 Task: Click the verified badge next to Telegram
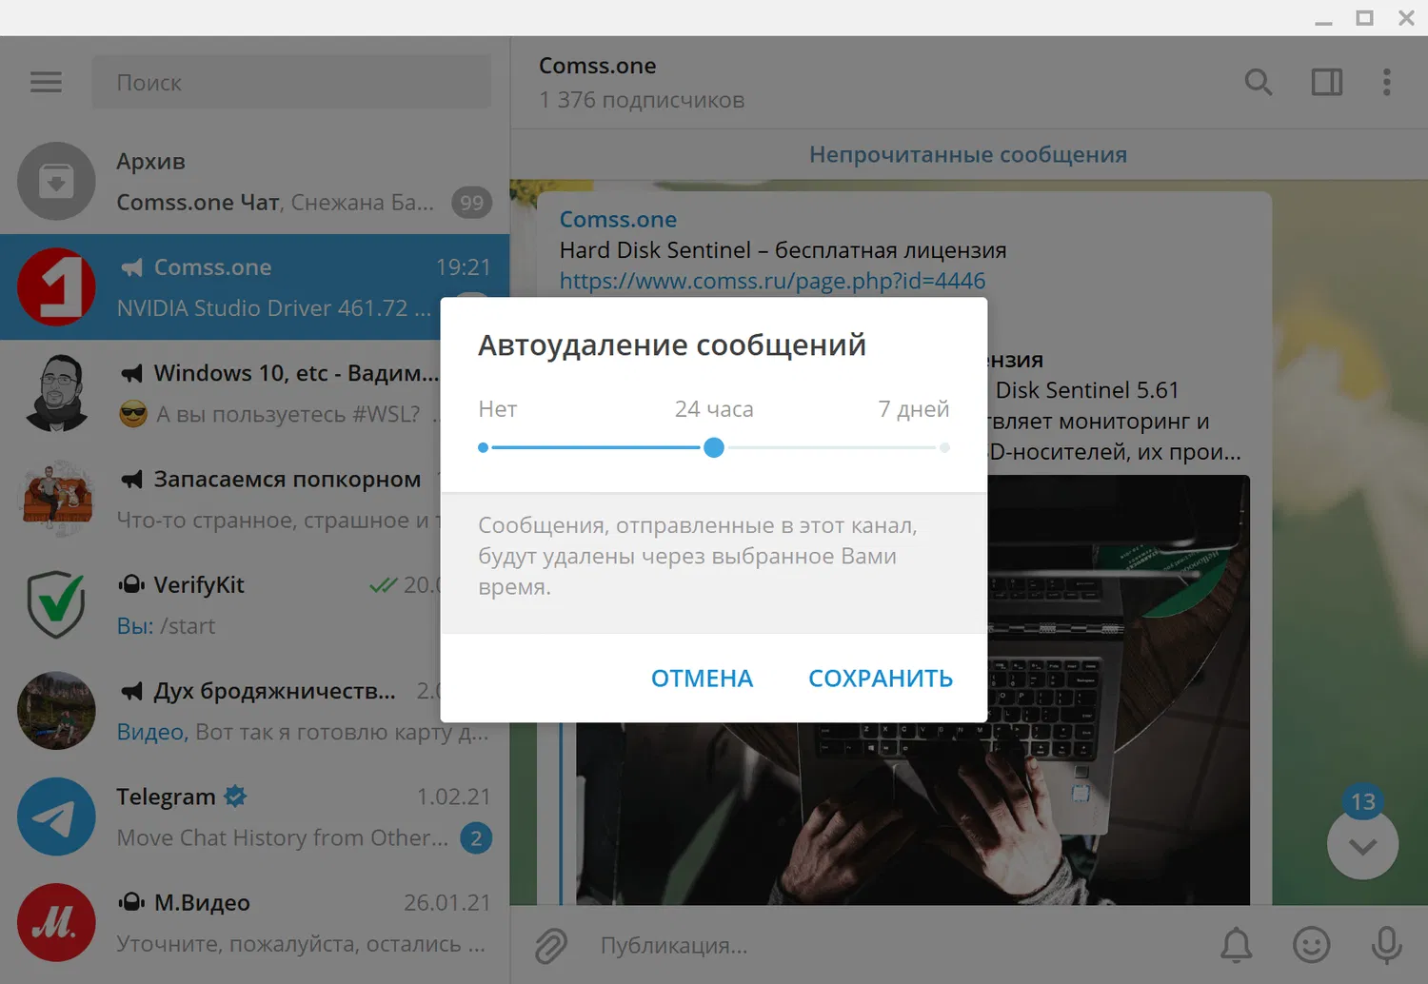pyautogui.click(x=235, y=797)
